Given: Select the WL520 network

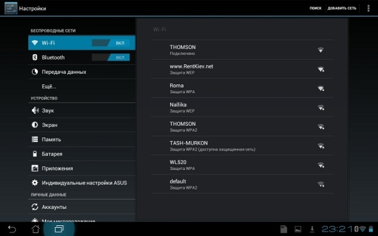Looking at the screenshot, I should pyautogui.click(x=242, y=165).
